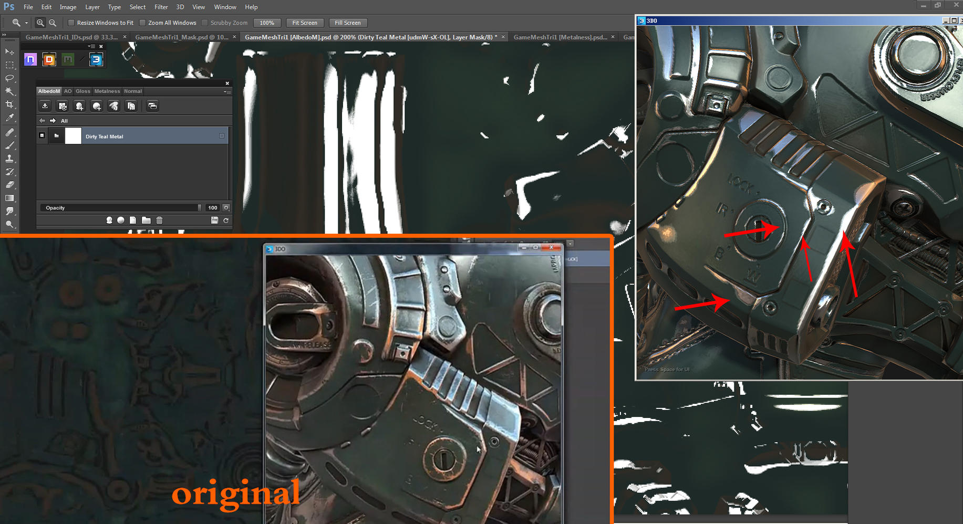The image size is (963, 524).
Task: Check Zoom All Windows
Action: [x=143, y=23]
